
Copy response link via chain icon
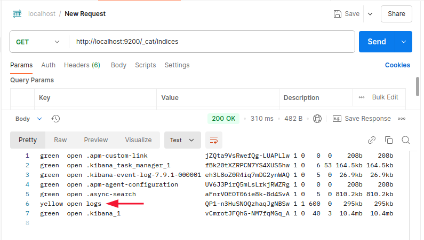point(372,140)
